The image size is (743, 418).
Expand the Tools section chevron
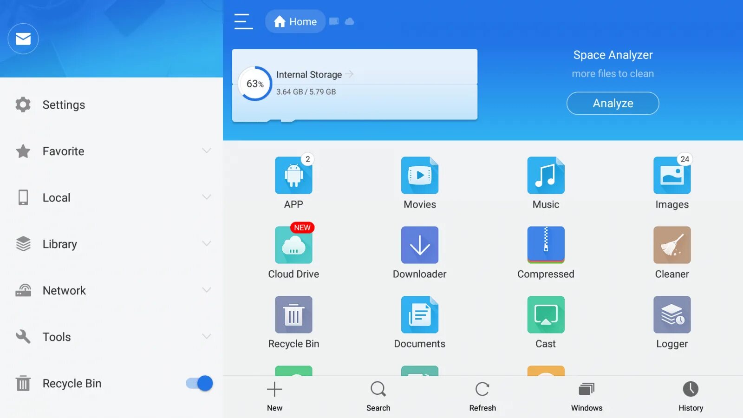click(207, 336)
